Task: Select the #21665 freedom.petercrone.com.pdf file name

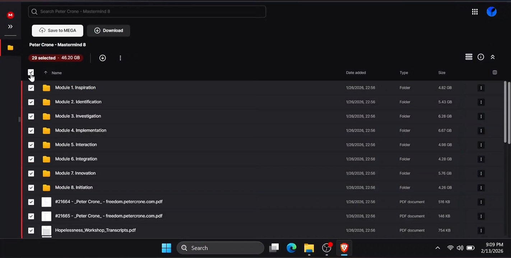Action: click(x=109, y=216)
